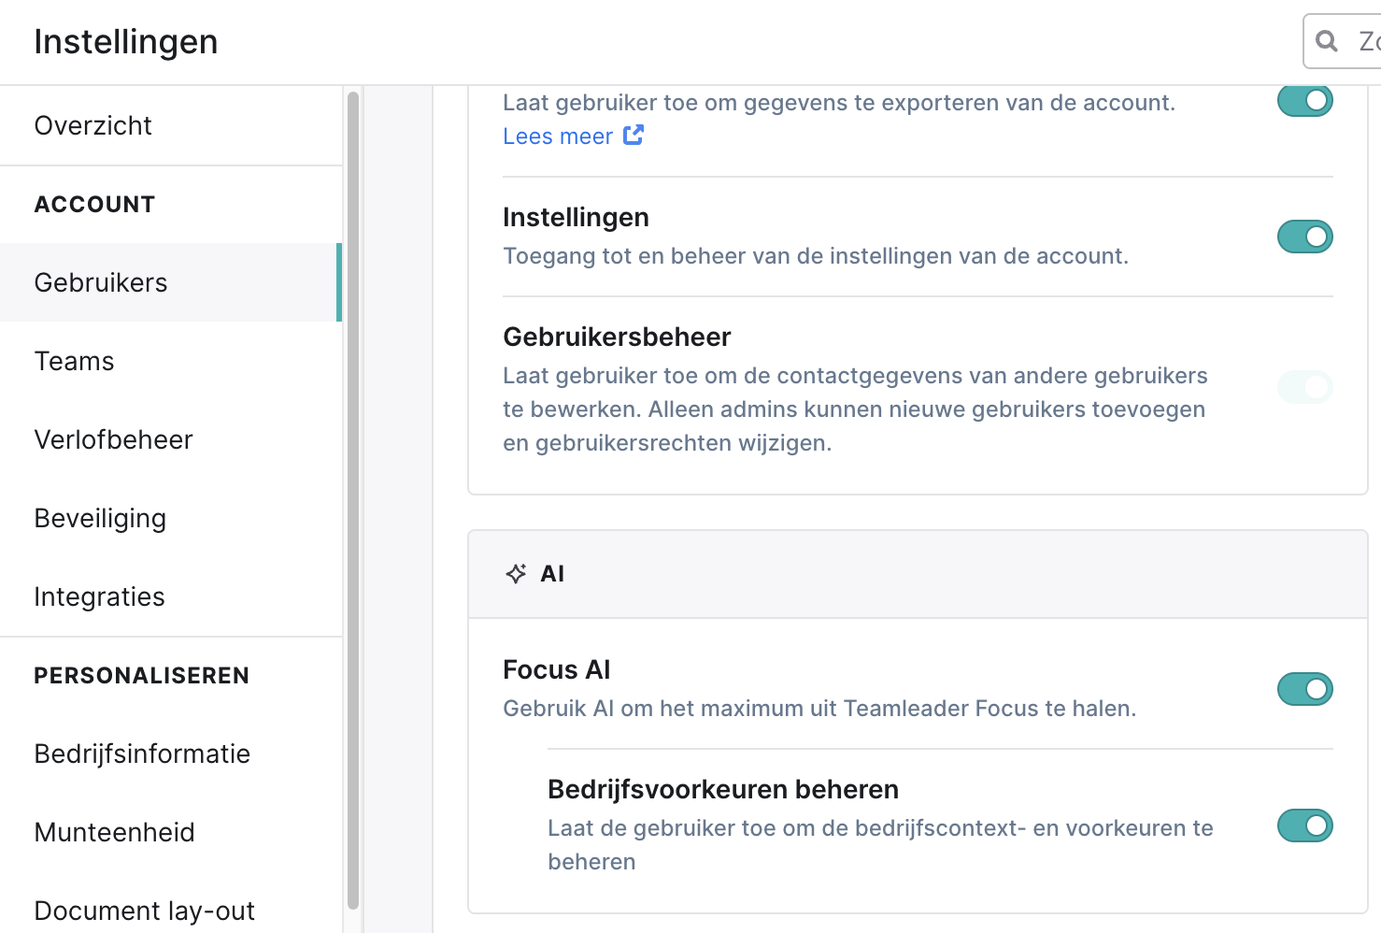Click the Bedrijfsvoorkeuren beheren heading
Viewport: 1381px width, 933px height.
click(x=723, y=789)
